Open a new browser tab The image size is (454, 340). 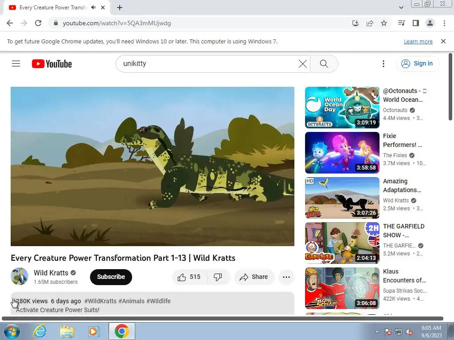click(120, 8)
